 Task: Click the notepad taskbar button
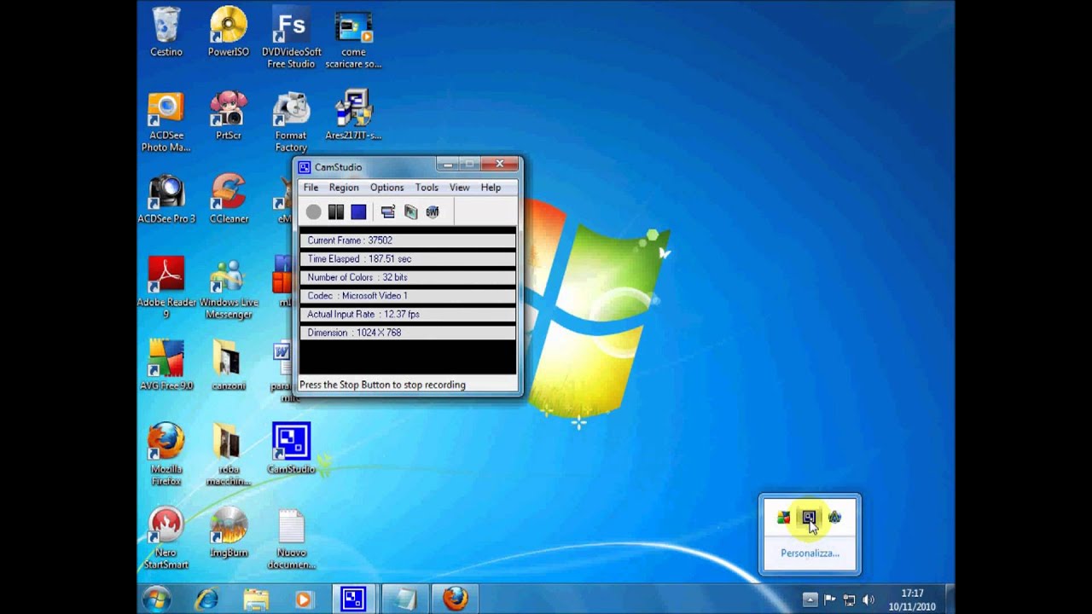point(404,599)
